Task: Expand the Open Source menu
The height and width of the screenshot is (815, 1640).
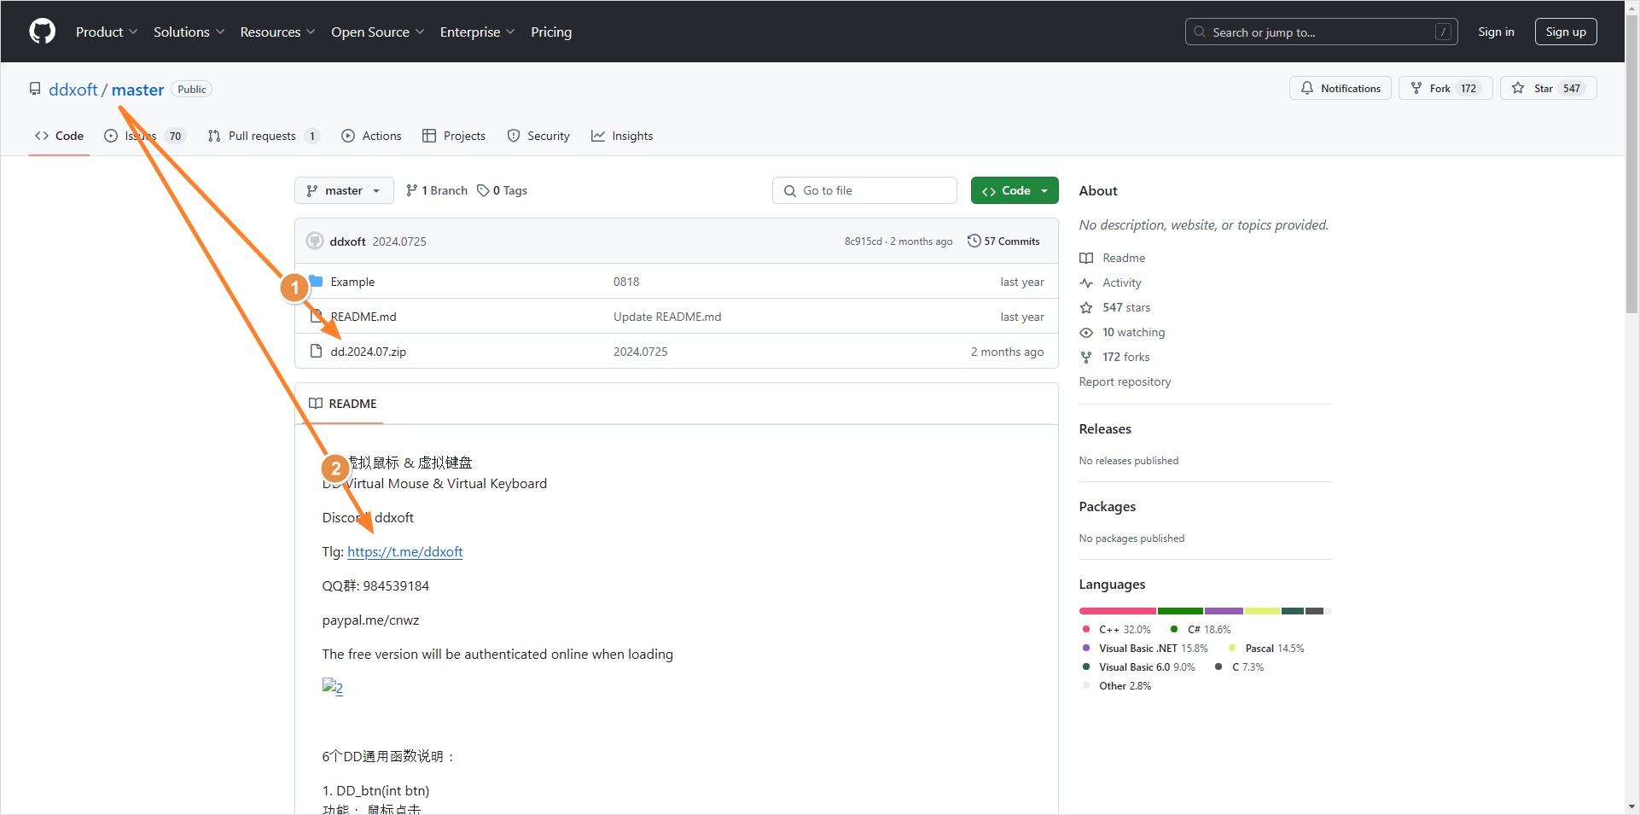Action: pyautogui.click(x=378, y=32)
